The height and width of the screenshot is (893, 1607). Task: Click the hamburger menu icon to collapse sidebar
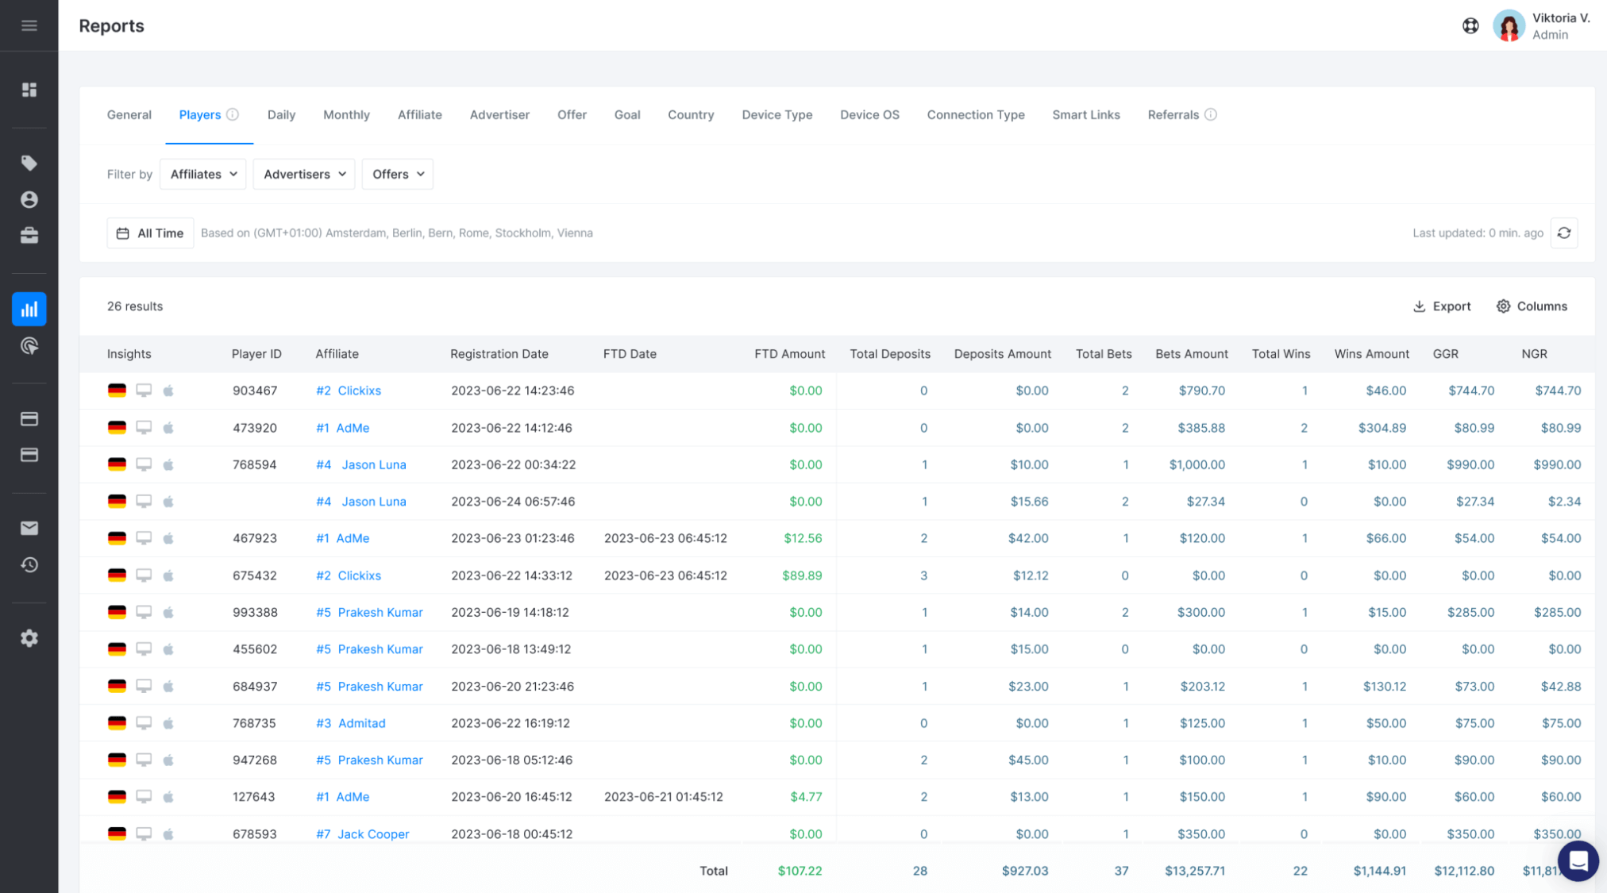point(29,25)
